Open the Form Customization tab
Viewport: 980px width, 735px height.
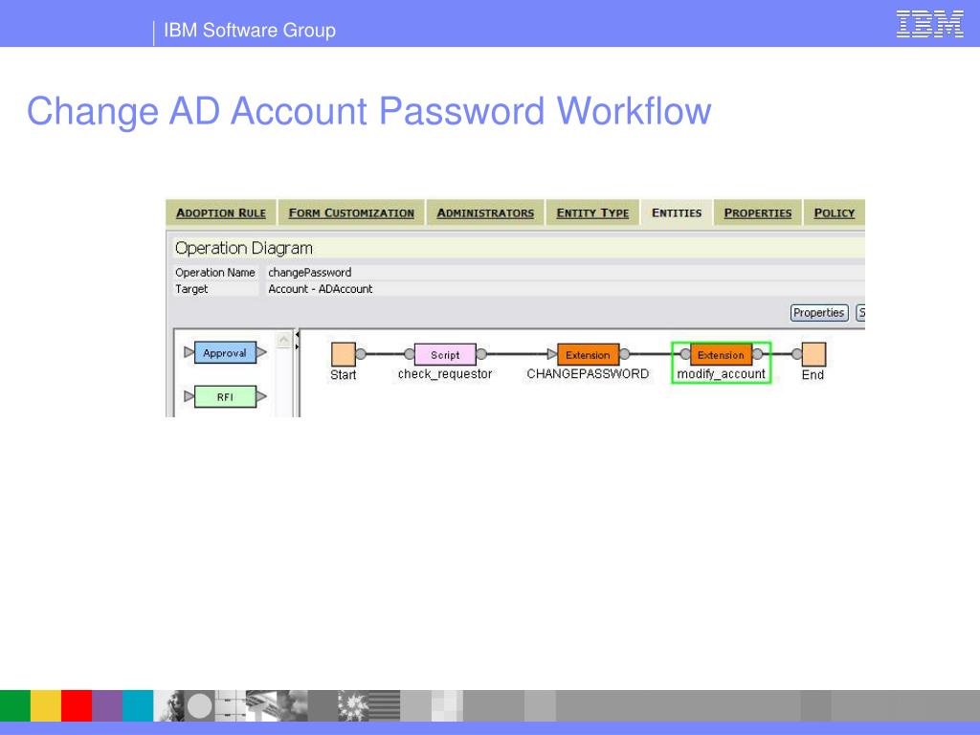pyautogui.click(x=351, y=212)
